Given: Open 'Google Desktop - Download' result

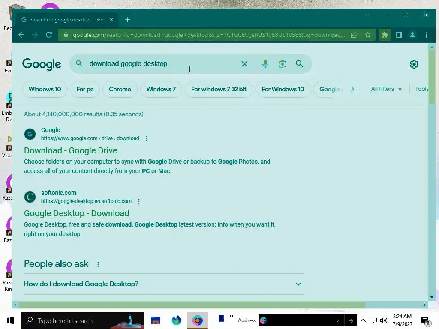Looking at the screenshot, I should tap(76, 213).
